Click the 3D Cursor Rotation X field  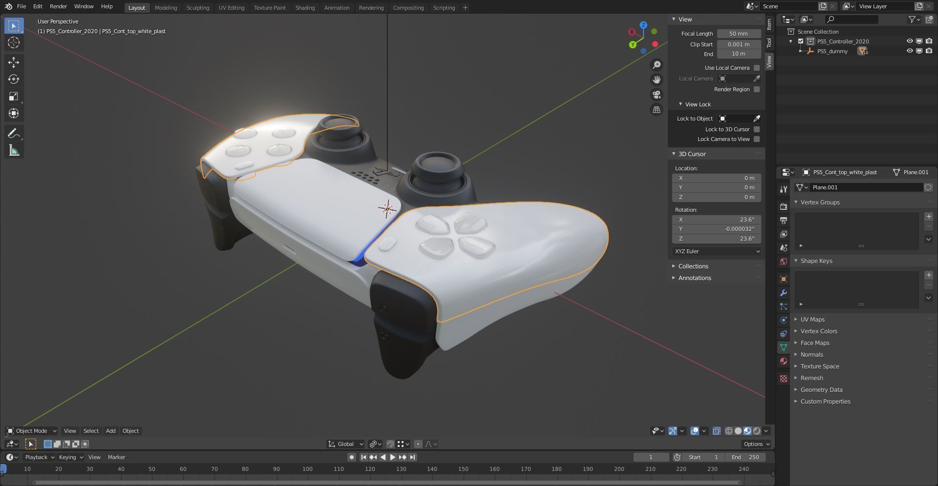717,220
